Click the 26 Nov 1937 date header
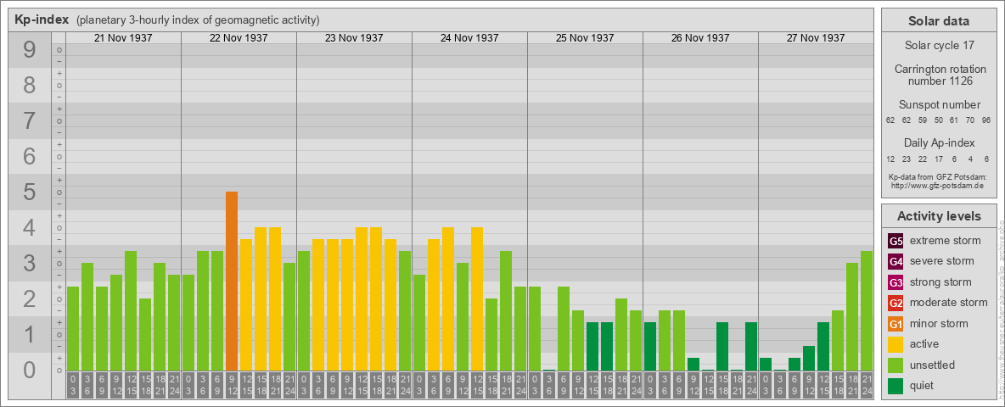This screenshot has width=1005, height=407. (x=700, y=38)
